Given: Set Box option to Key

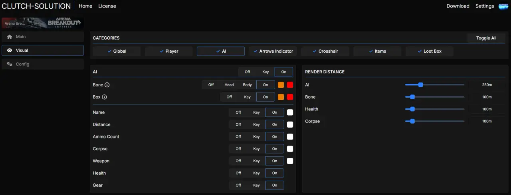Looking at the screenshot, I should (248, 97).
